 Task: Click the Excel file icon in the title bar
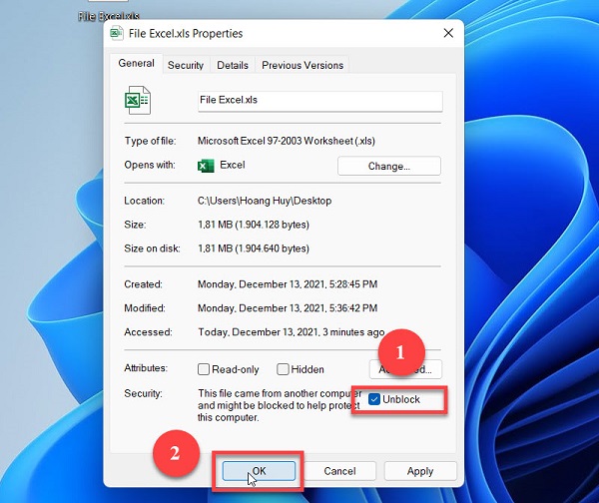[117, 33]
